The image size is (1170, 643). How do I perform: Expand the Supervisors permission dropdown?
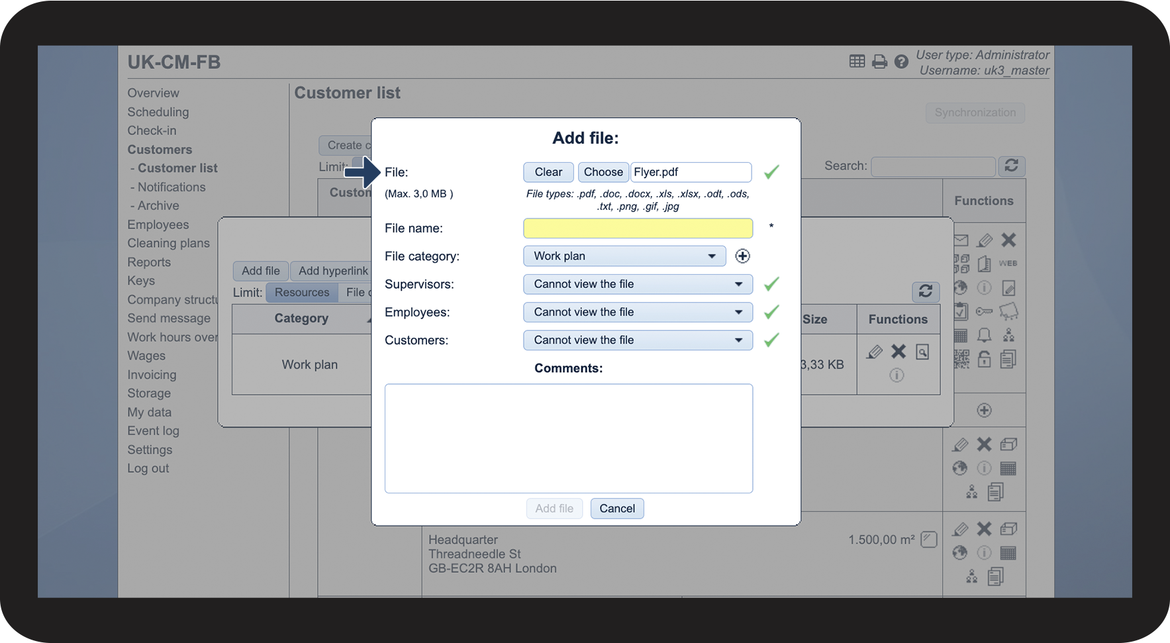[x=638, y=284]
